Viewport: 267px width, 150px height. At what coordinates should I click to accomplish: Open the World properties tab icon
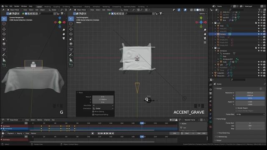click(x=211, y=105)
